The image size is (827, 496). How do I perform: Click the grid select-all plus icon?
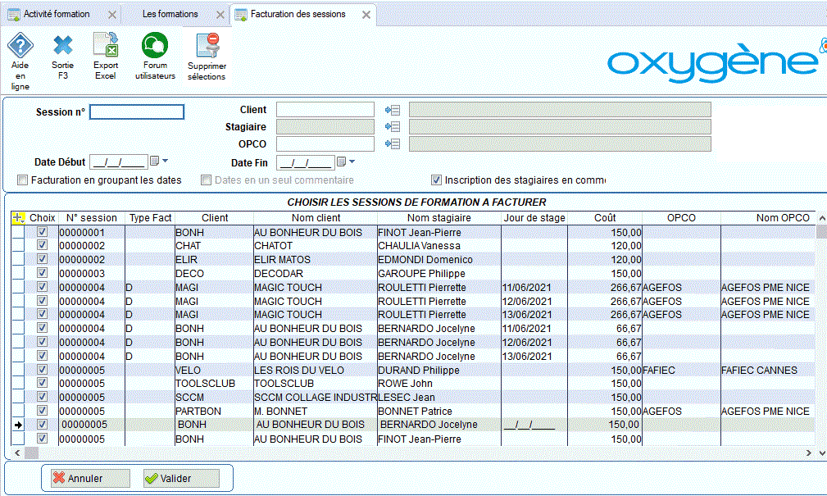tap(19, 218)
